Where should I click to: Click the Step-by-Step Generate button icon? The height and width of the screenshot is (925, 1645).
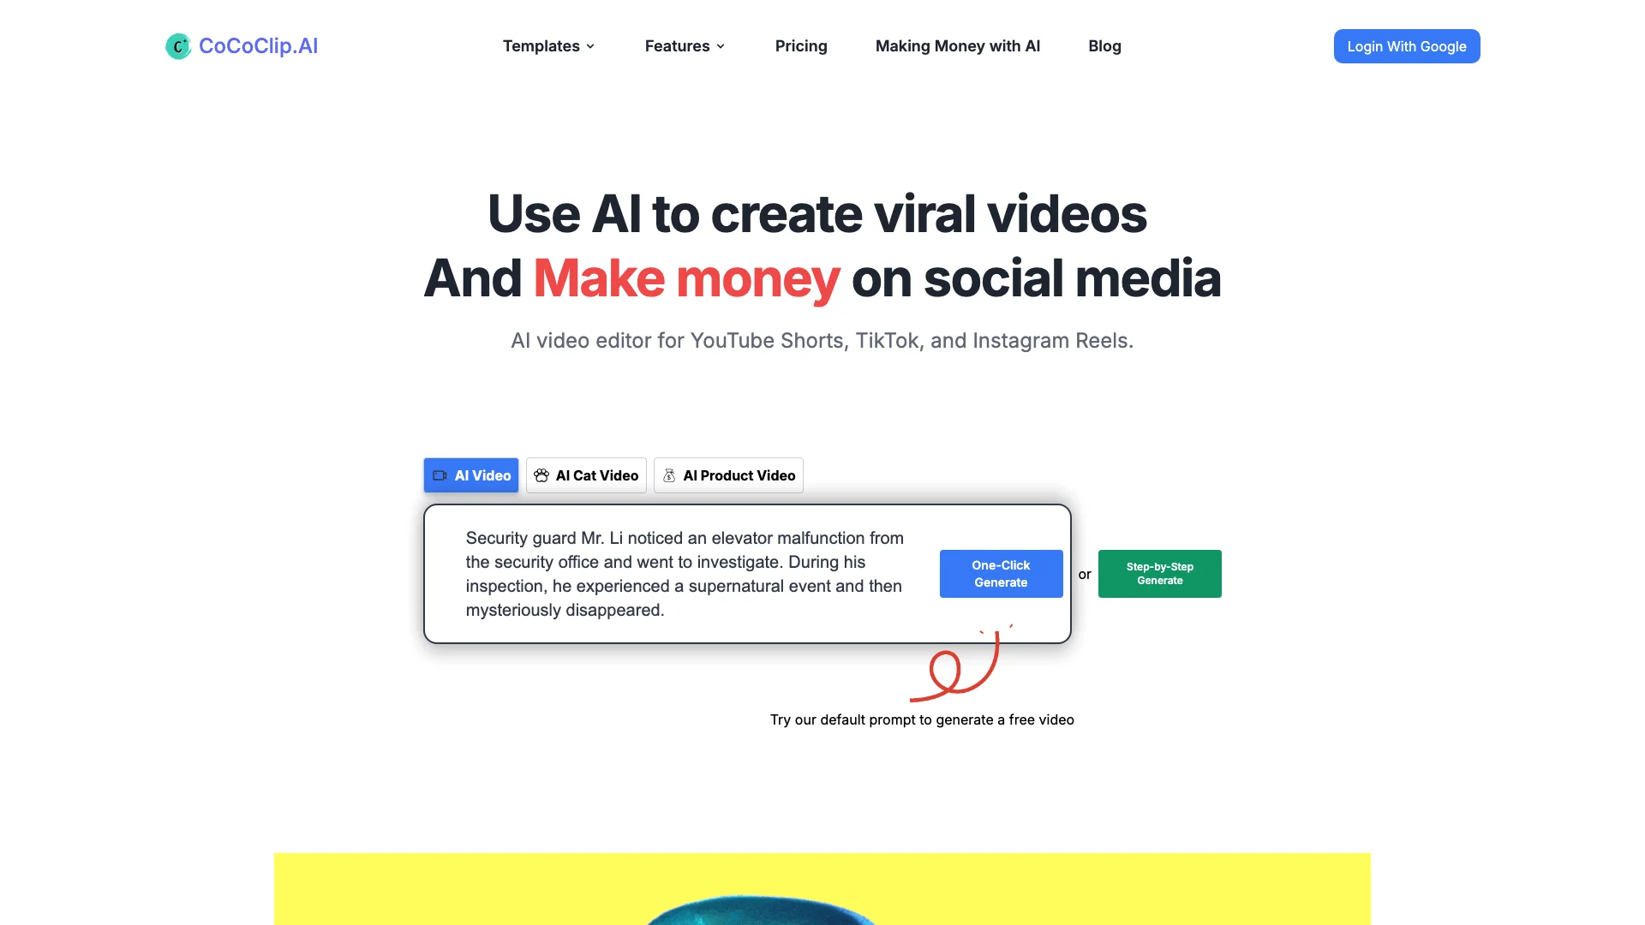(1159, 573)
